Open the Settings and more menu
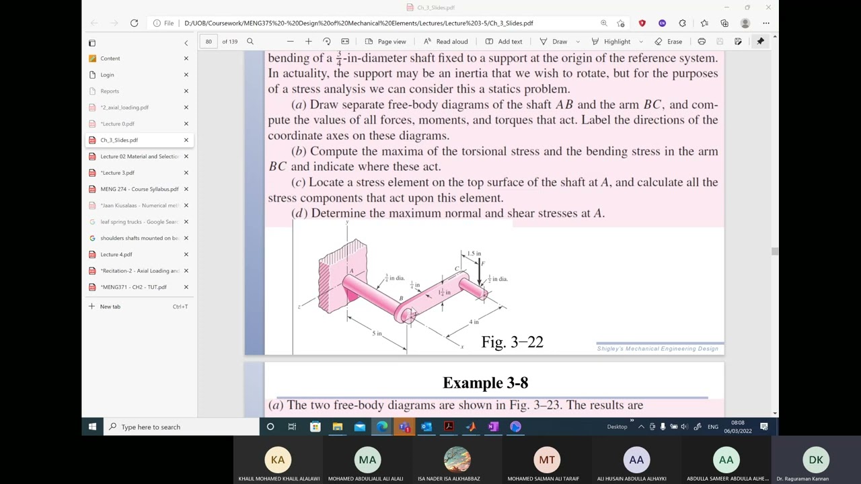Image resolution: width=861 pixels, height=484 pixels. pyautogui.click(x=766, y=23)
